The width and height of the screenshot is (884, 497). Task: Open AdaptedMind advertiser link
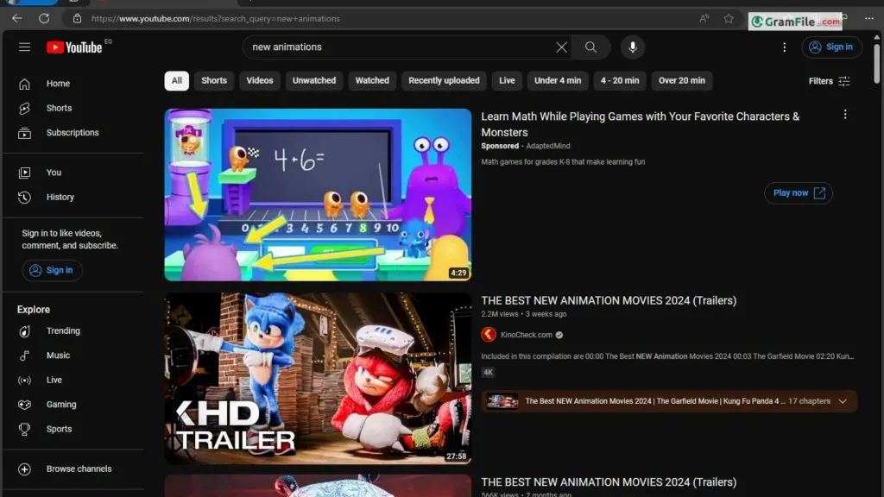coord(548,146)
